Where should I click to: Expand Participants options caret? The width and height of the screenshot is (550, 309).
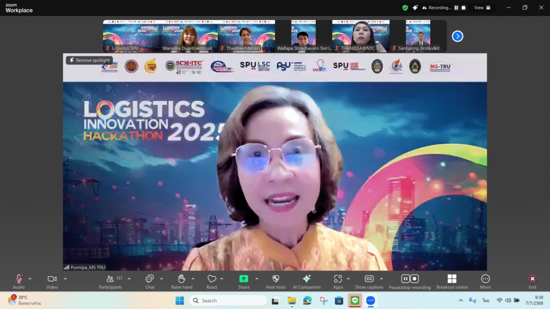pos(129,279)
